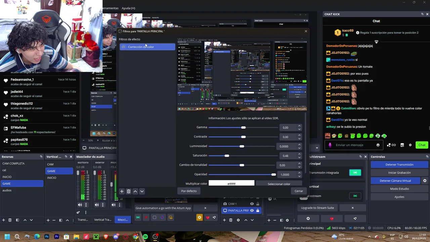Increase Luminosidad value with up arrow
The width and height of the screenshot is (430, 242).
pos(299,145)
